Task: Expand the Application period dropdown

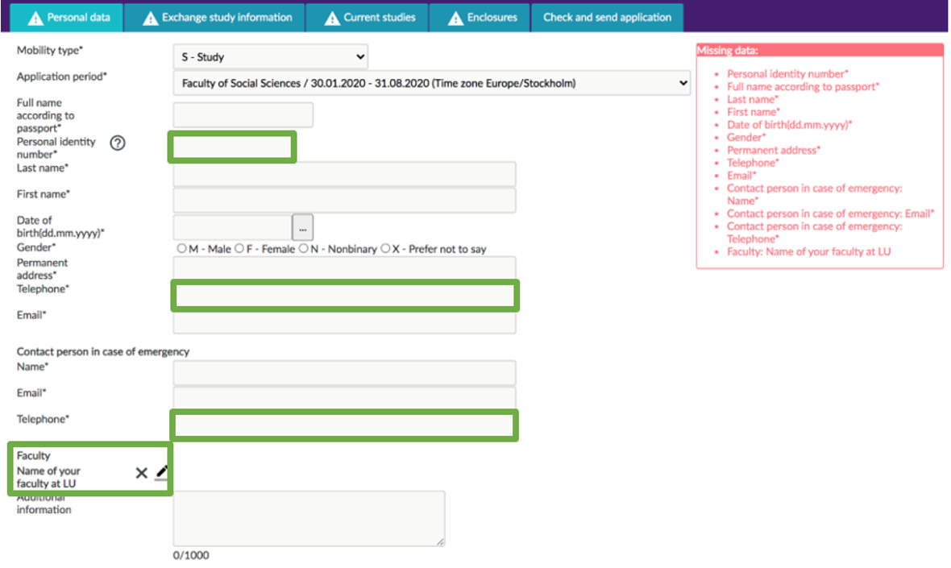Action: 432,83
